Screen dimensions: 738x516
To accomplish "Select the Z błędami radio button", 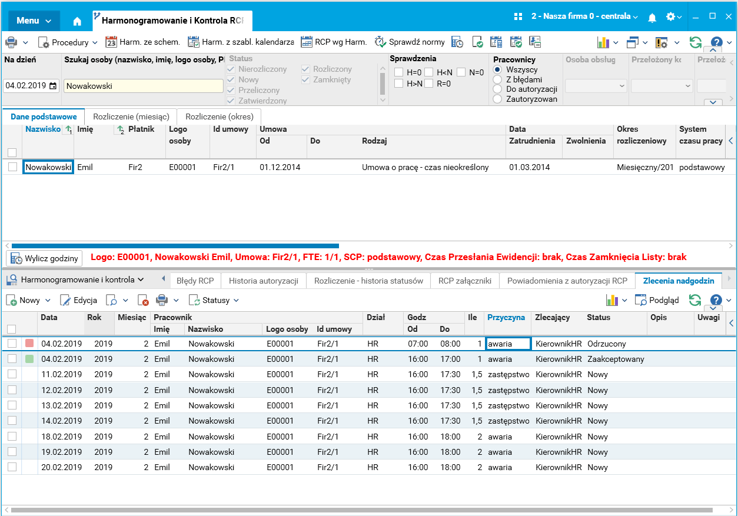I will tap(497, 79).
